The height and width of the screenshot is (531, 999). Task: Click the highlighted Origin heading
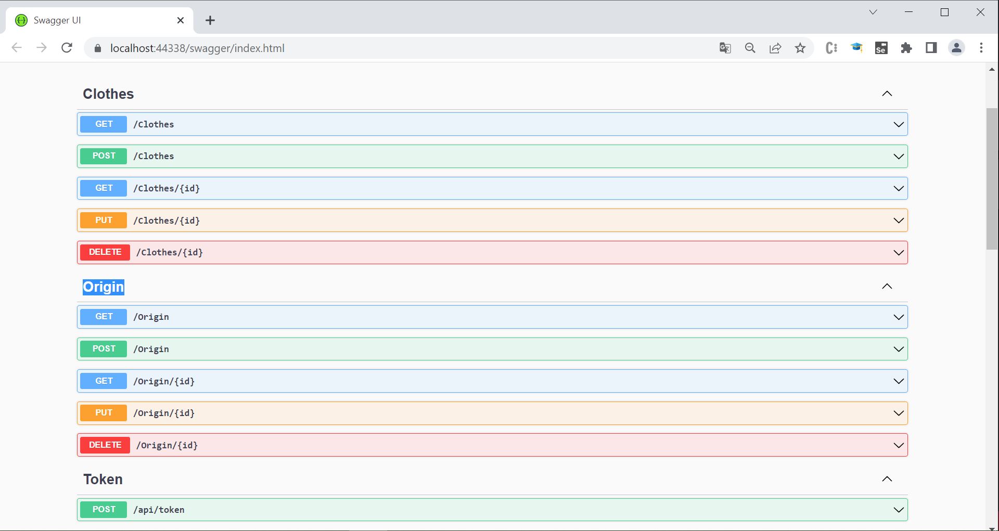tap(104, 287)
